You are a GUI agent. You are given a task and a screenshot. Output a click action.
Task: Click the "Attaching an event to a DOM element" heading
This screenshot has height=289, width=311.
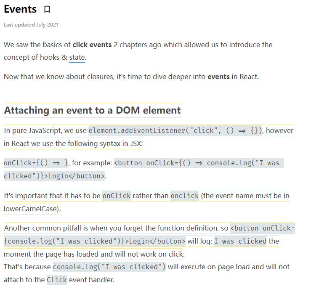coord(92,111)
